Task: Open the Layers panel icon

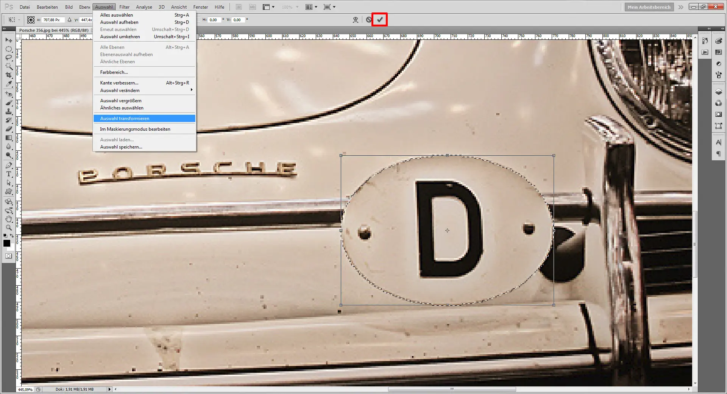Action: (x=718, y=91)
